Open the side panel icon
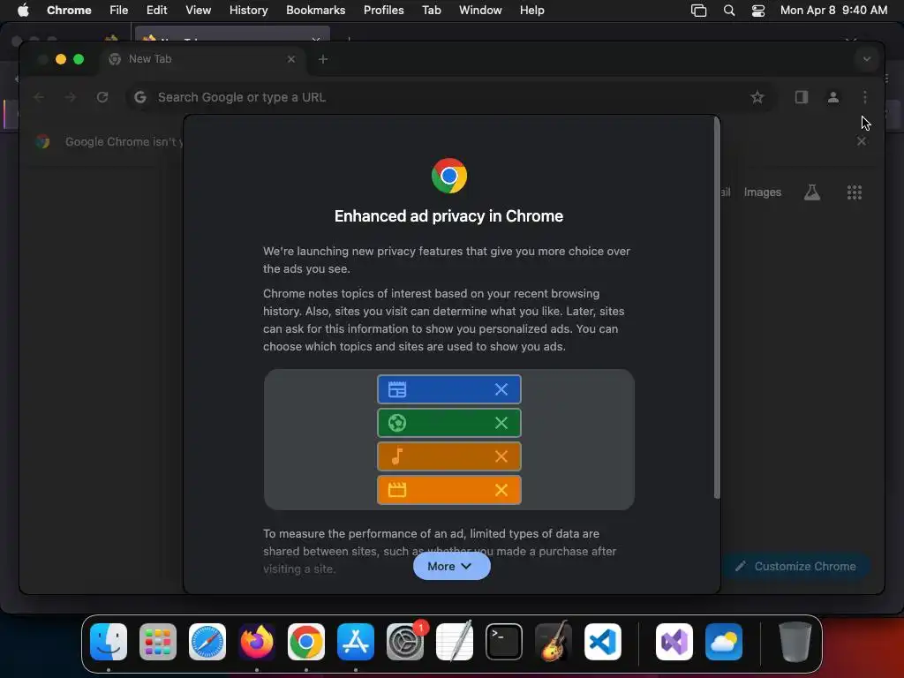This screenshot has width=904, height=678. coord(802,97)
